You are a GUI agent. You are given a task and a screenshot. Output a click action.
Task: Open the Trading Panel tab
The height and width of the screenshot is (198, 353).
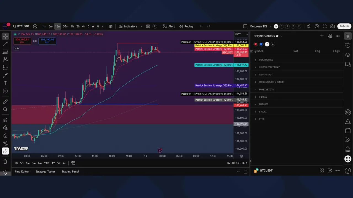pyautogui.click(x=70, y=172)
